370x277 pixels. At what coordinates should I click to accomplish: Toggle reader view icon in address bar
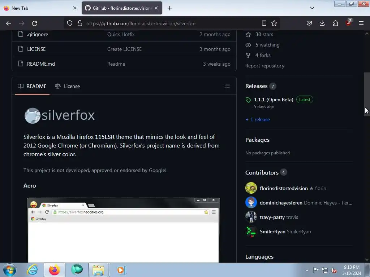pyautogui.click(x=264, y=23)
